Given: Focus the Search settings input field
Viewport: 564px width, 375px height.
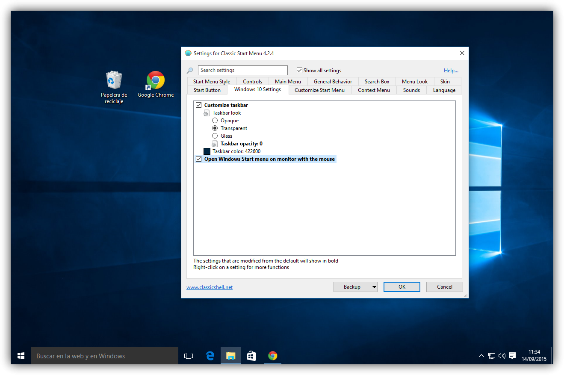Looking at the screenshot, I should pos(243,70).
